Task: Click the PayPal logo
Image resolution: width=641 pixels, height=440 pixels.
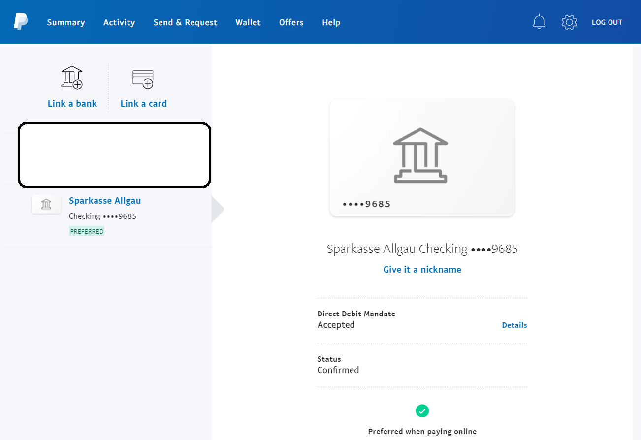Action: [21, 22]
